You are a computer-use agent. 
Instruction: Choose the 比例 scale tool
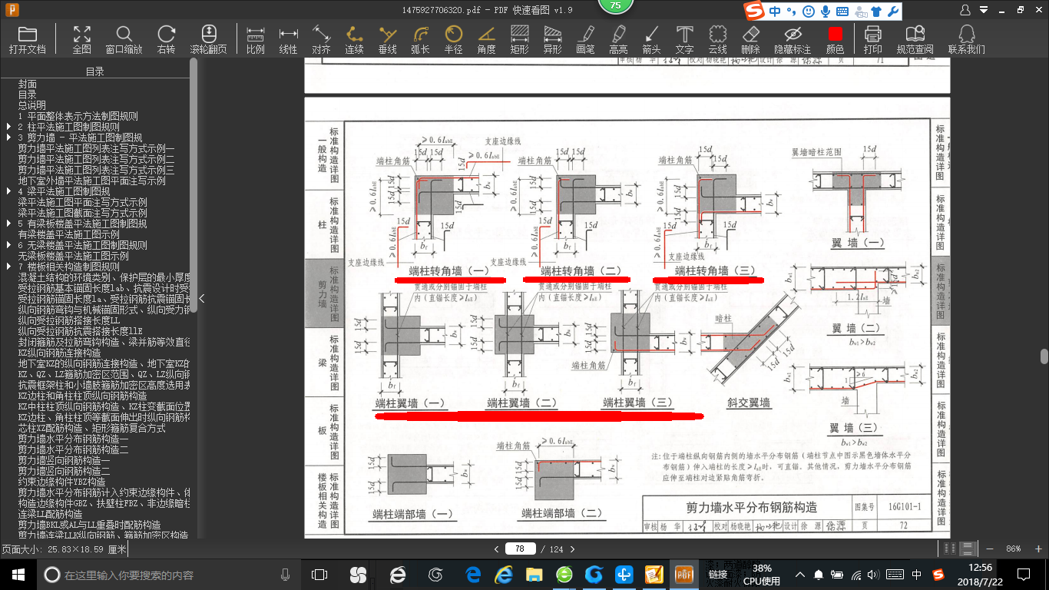click(256, 39)
